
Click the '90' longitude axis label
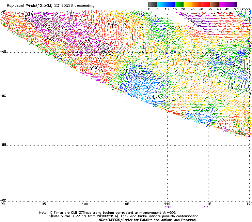pyautogui.click(x=3, y=204)
